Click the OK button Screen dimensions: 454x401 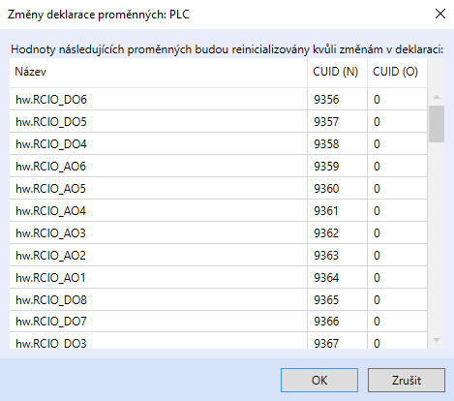[x=319, y=380]
